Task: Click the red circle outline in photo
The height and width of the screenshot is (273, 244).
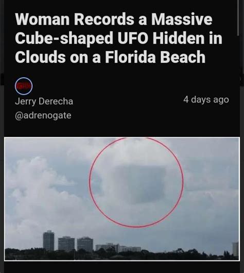Action: (136, 182)
